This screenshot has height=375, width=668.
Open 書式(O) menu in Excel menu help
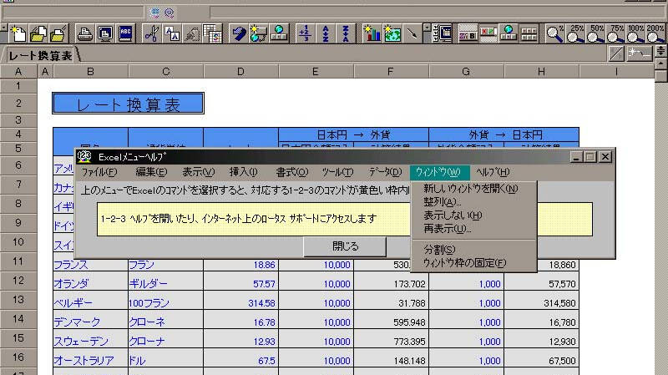[x=291, y=172]
